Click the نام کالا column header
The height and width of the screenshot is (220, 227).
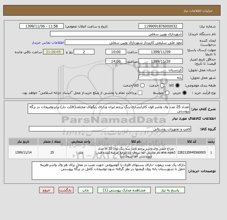[136, 141]
